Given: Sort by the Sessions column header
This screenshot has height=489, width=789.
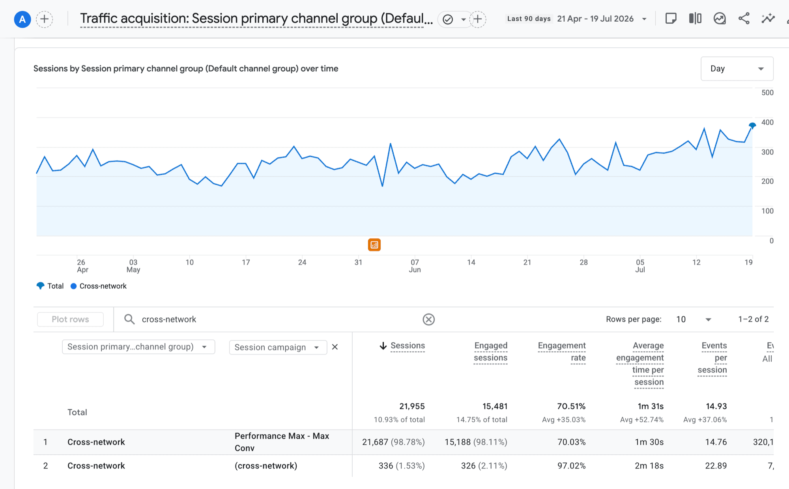Looking at the screenshot, I should (408, 346).
